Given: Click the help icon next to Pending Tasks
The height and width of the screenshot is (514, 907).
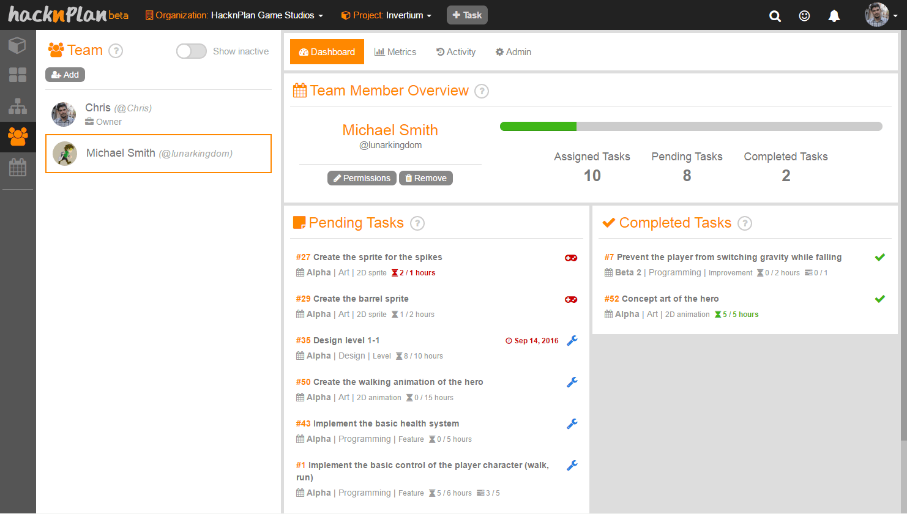Looking at the screenshot, I should (x=417, y=223).
